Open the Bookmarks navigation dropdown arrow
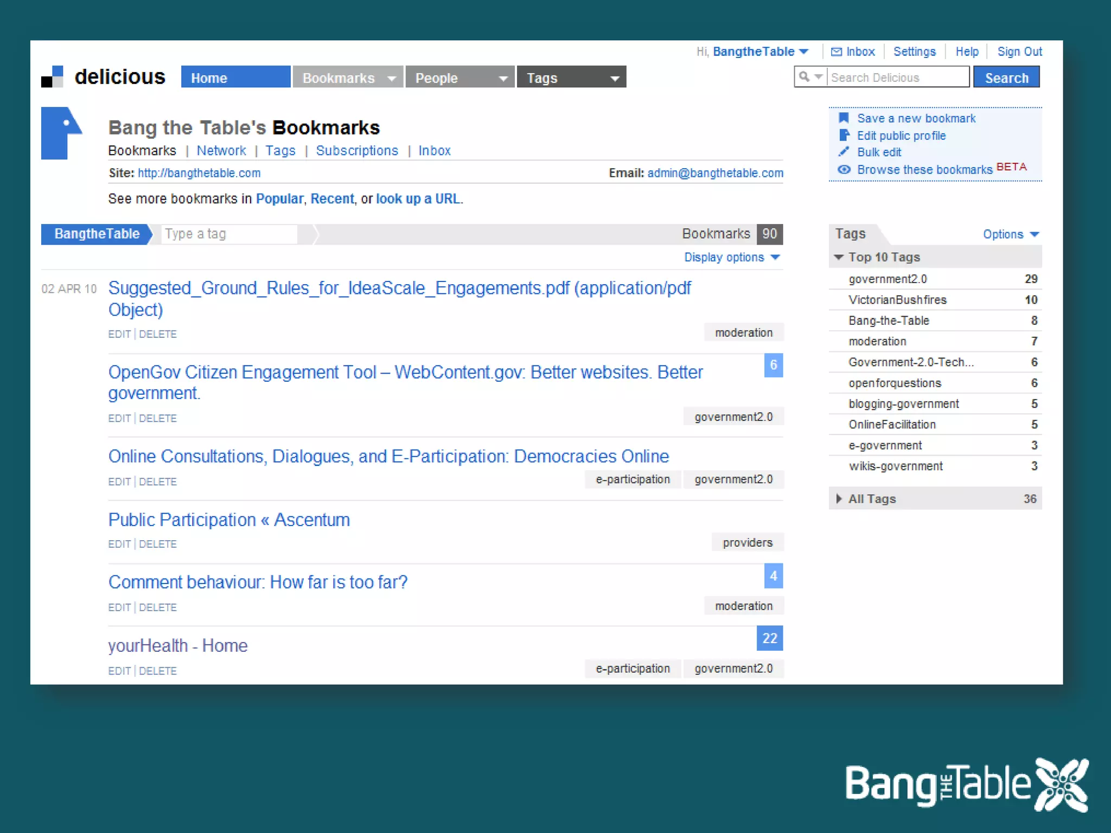 (x=391, y=79)
